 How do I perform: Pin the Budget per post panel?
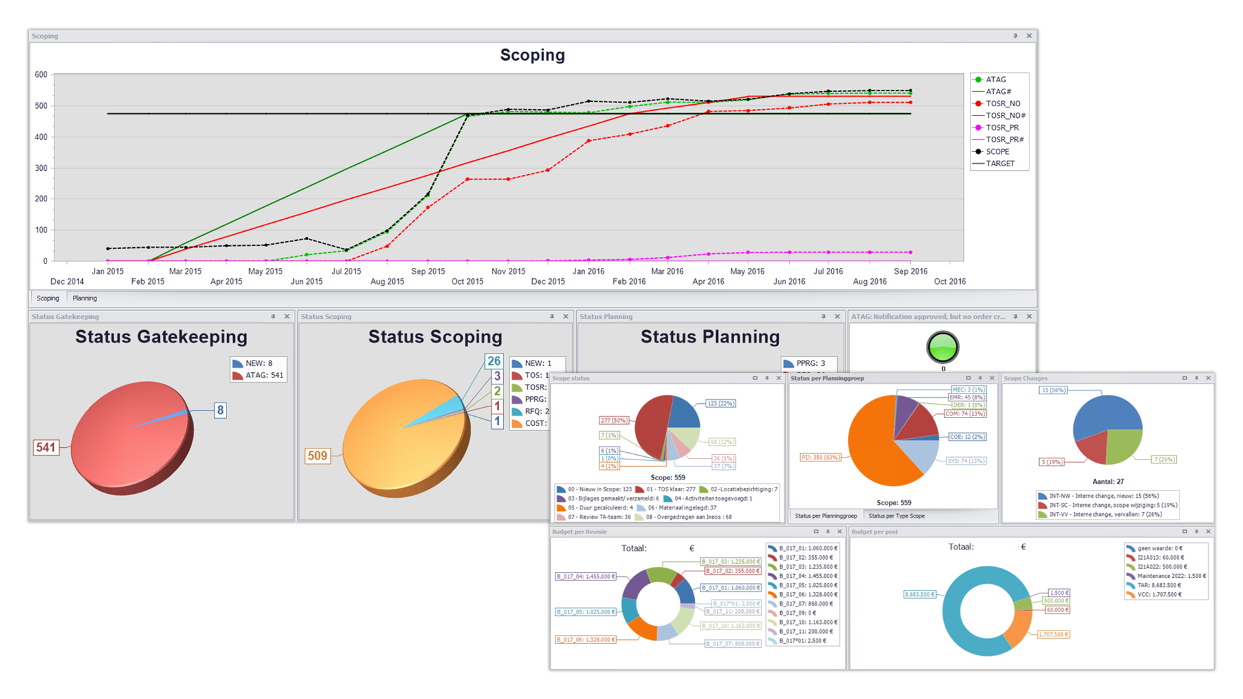(1196, 531)
